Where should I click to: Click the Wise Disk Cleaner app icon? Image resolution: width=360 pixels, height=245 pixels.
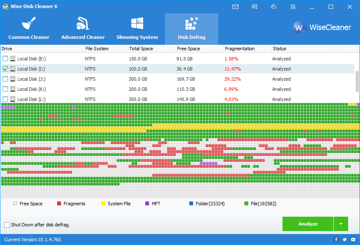click(x=6, y=6)
